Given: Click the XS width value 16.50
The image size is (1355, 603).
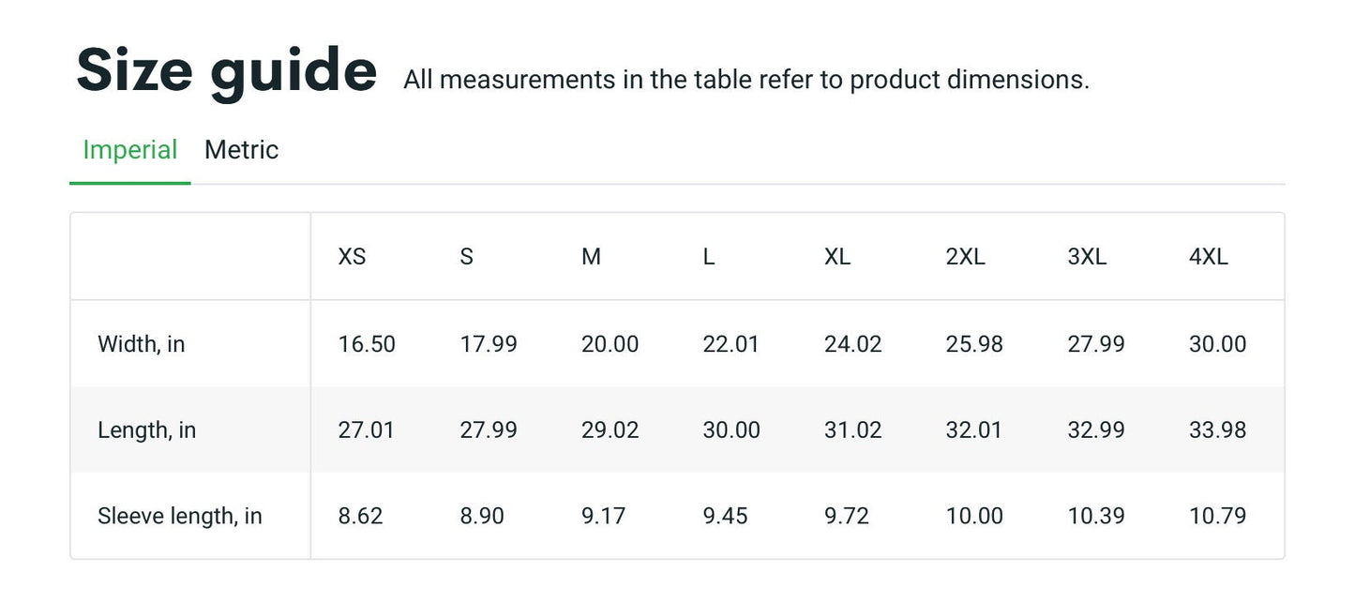Looking at the screenshot, I should (367, 344).
